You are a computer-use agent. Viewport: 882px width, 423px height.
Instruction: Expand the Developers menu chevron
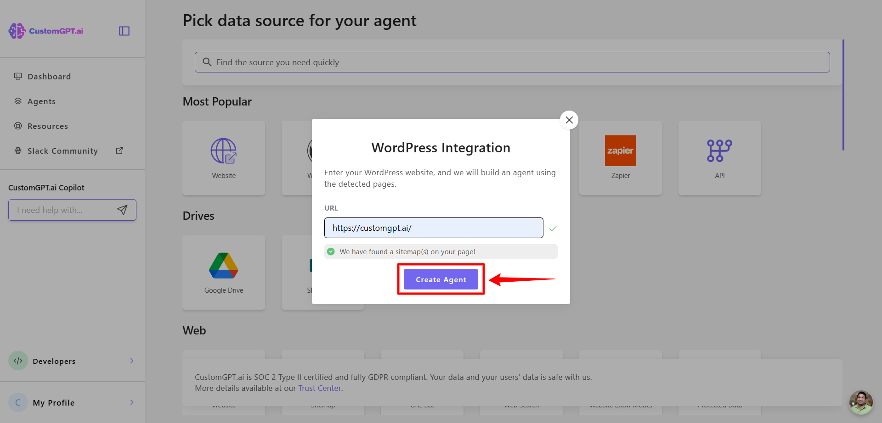[x=132, y=361]
